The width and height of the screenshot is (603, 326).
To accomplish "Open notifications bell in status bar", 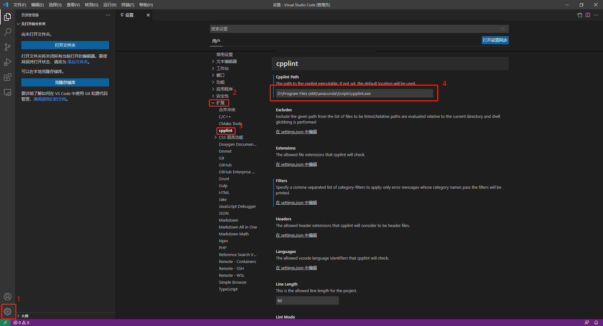I will pos(596,323).
